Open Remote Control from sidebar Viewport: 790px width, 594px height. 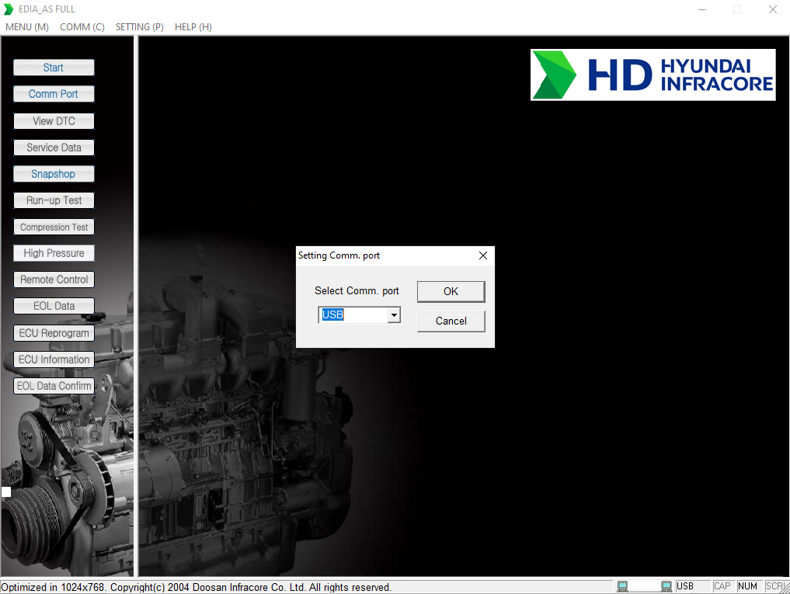(x=54, y=280)
